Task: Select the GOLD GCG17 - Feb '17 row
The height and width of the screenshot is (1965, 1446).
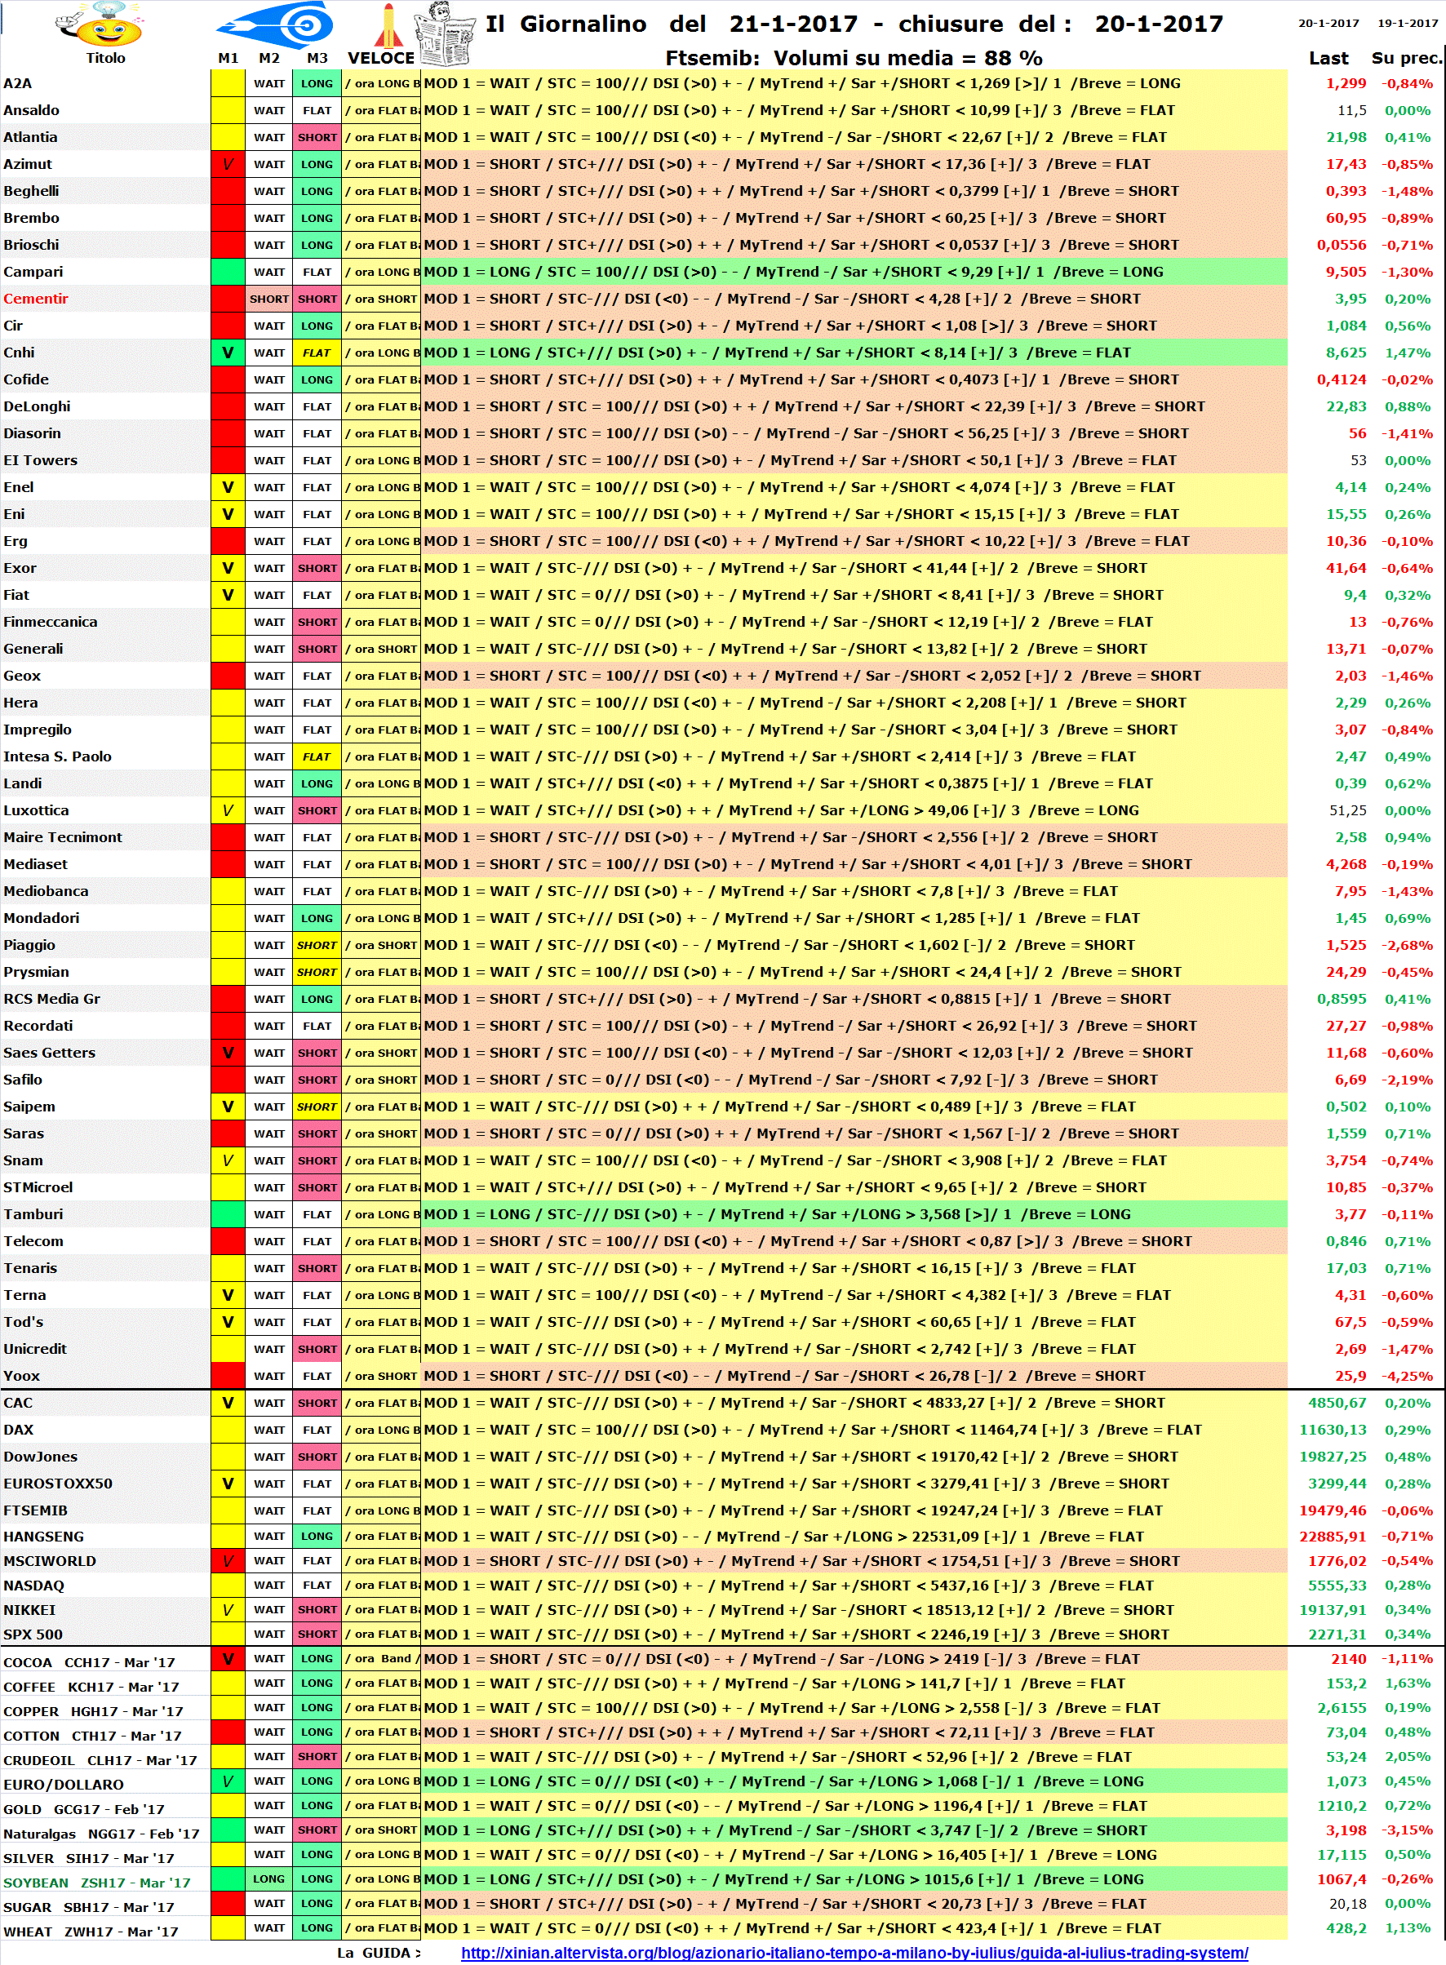Action: point(105,1808)
